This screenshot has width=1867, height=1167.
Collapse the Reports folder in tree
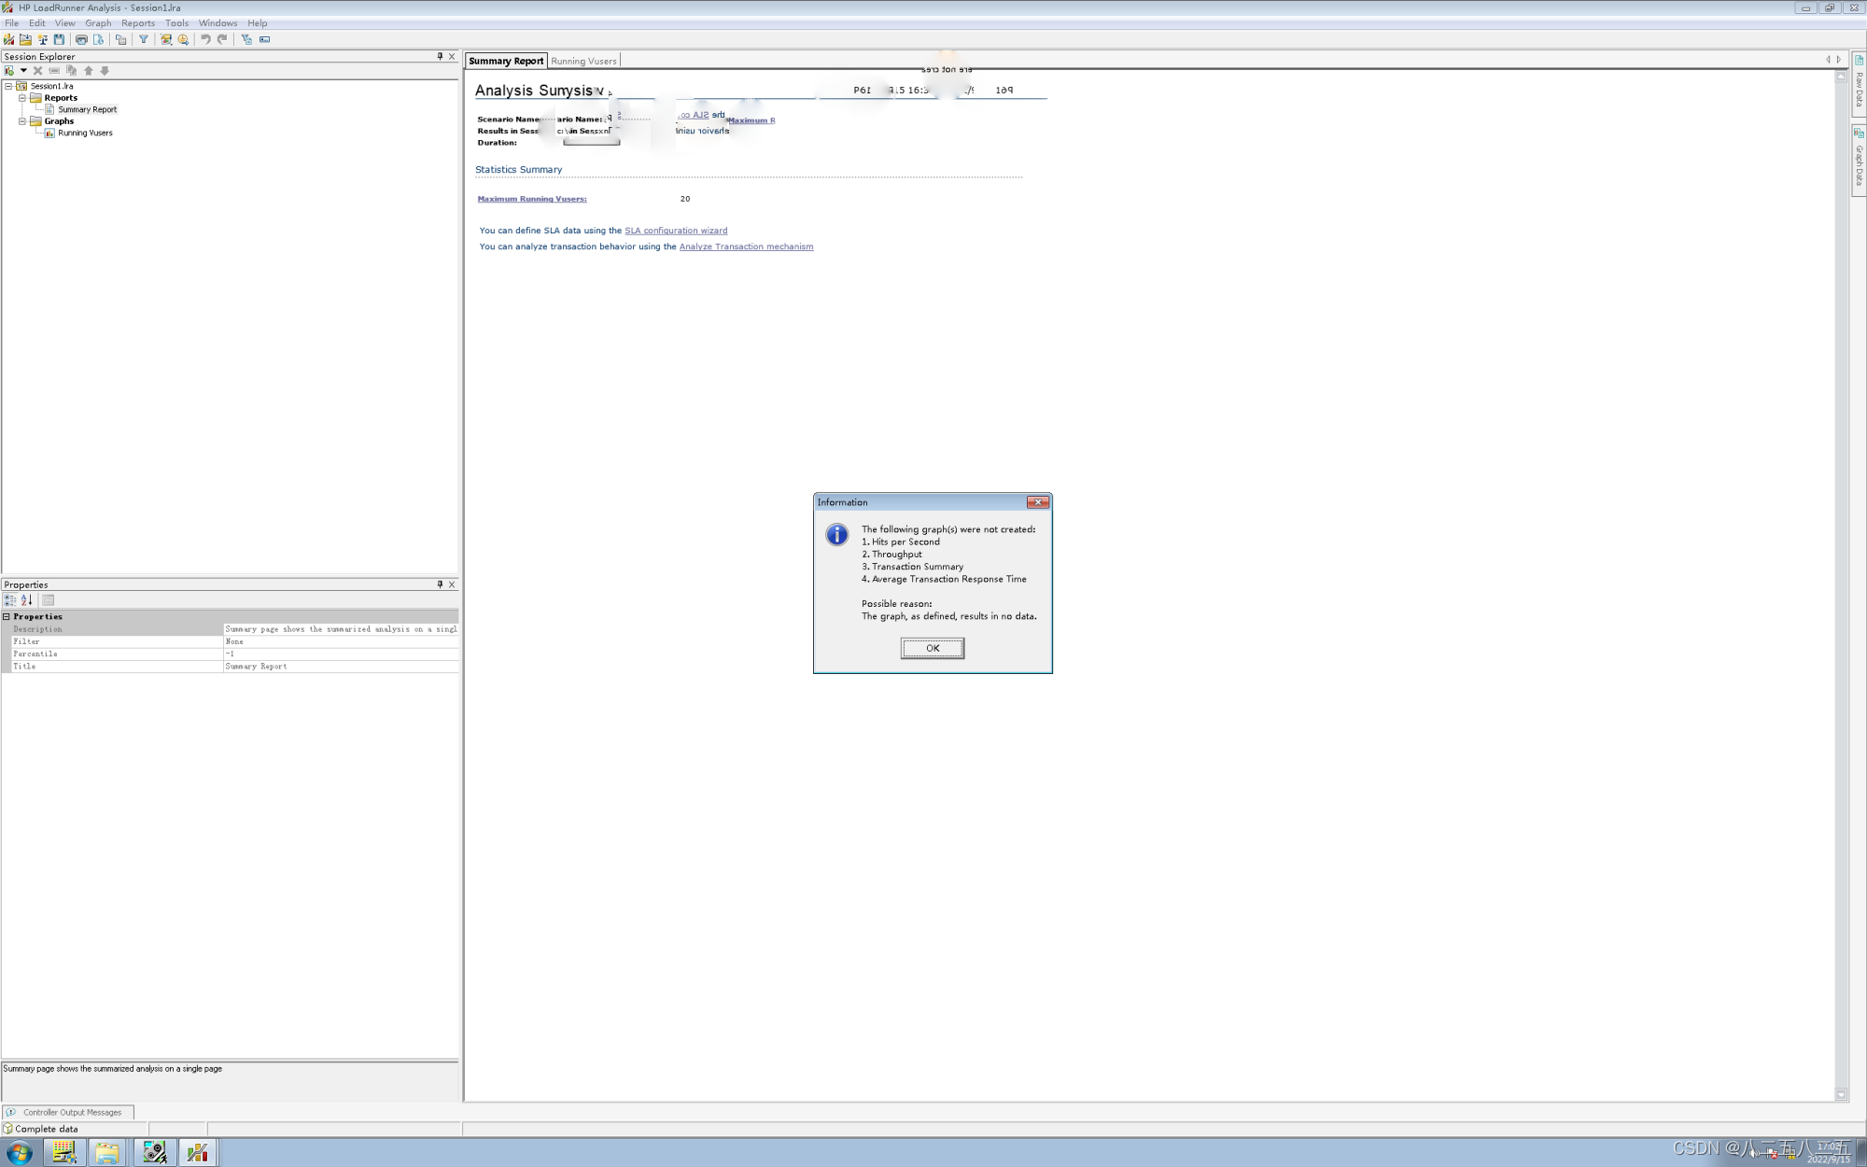coord(22,98)
